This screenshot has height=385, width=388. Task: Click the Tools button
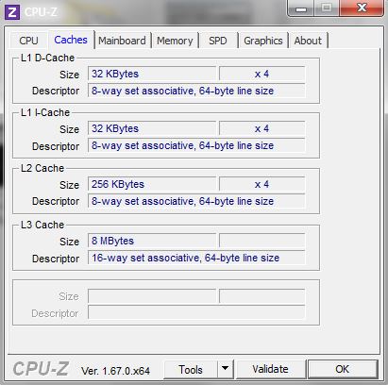(x=191, y=369)
